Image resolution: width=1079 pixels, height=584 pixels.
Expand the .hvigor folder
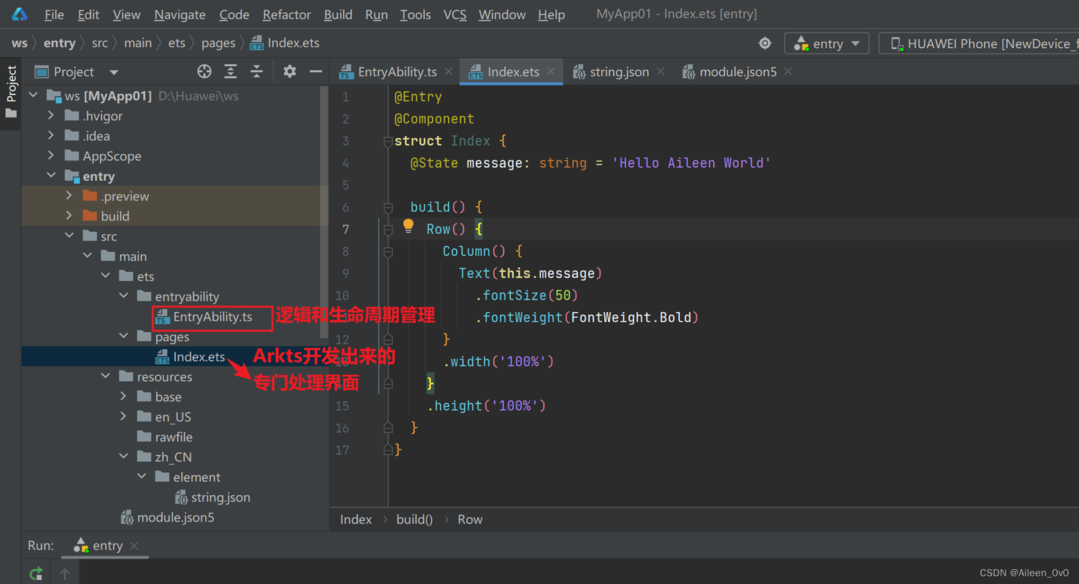point(51,116)
